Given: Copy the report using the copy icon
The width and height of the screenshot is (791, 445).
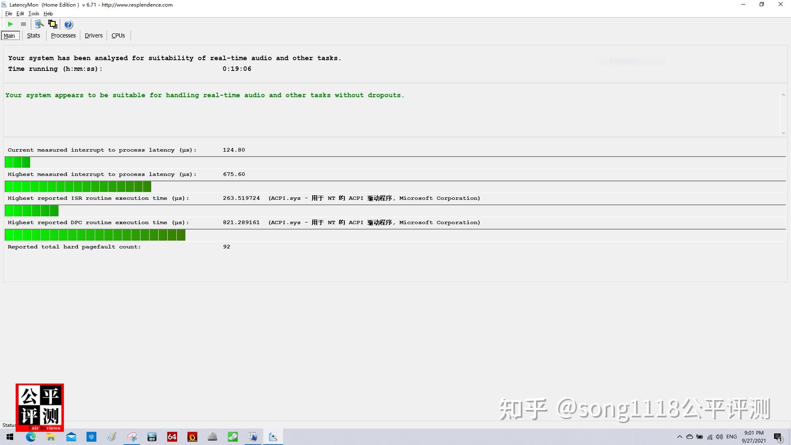Looking at the screenshot, I should 53,24.
